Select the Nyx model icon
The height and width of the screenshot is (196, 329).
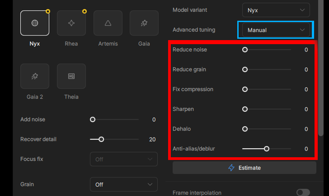[x=35, y=23]
